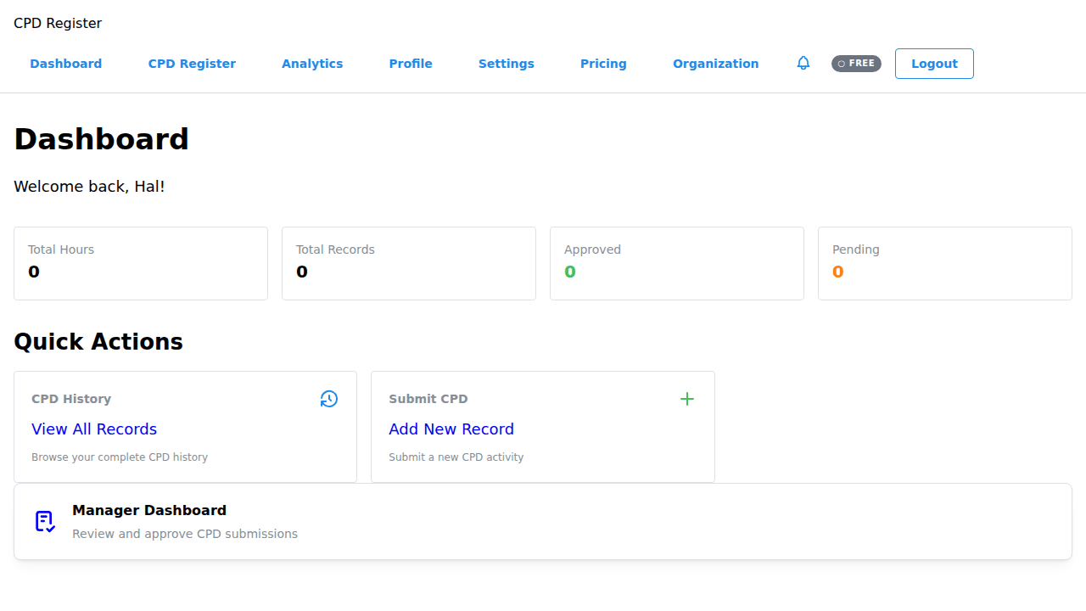Open the Organization section
The height and width of the screenshot is (611, 1086).
tap(715, 64)
